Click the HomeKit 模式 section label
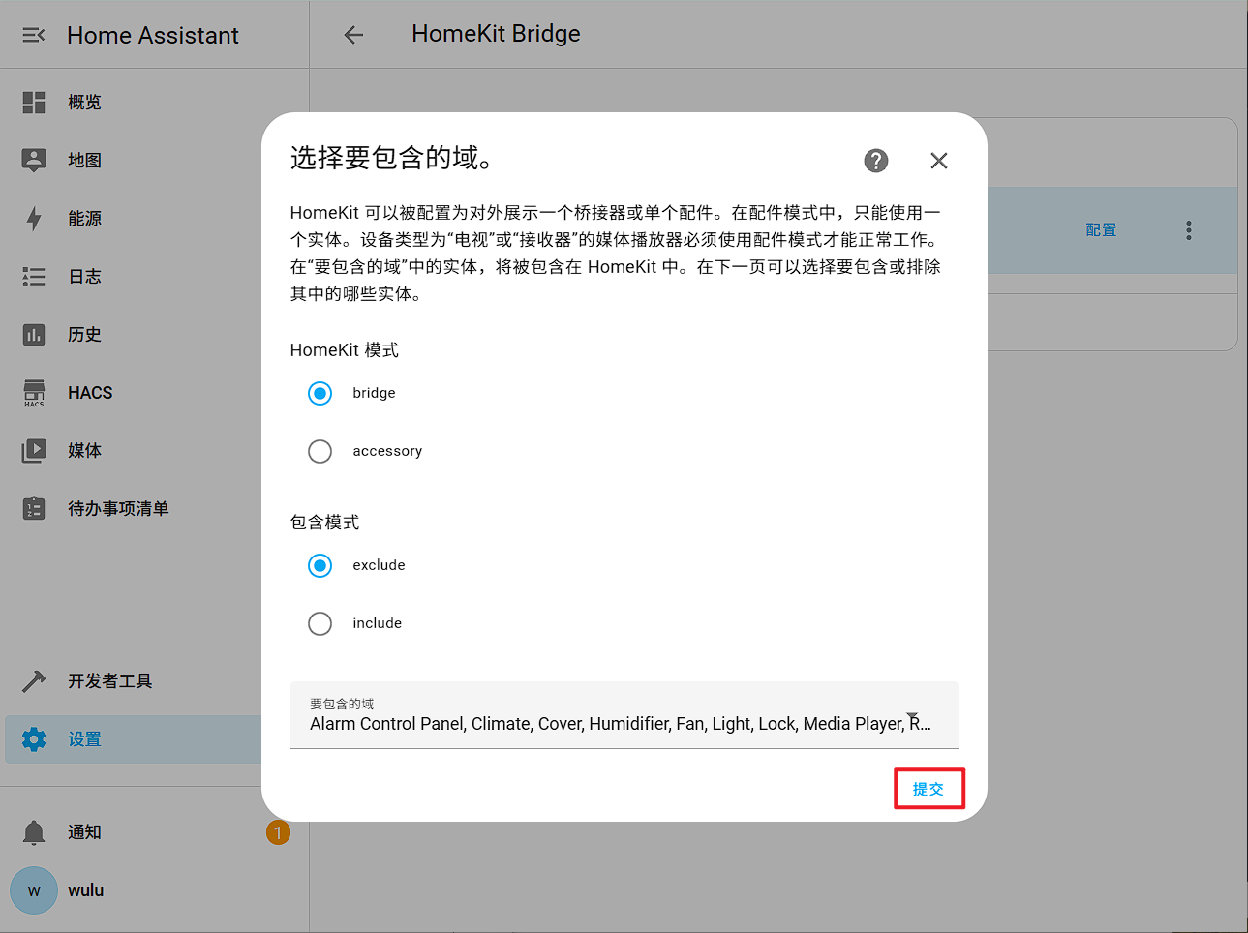 point(345,350)
